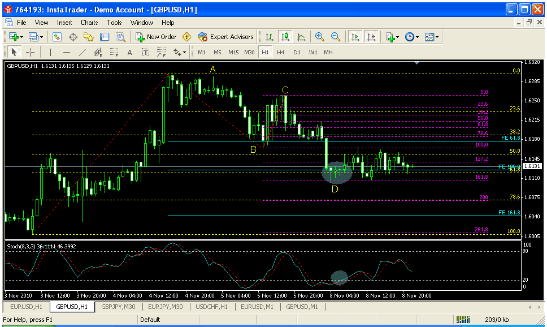Zoom in on the chart
The height and width of the screenshot is (327, 547).
pyautogui.click(x=320, y=37)
